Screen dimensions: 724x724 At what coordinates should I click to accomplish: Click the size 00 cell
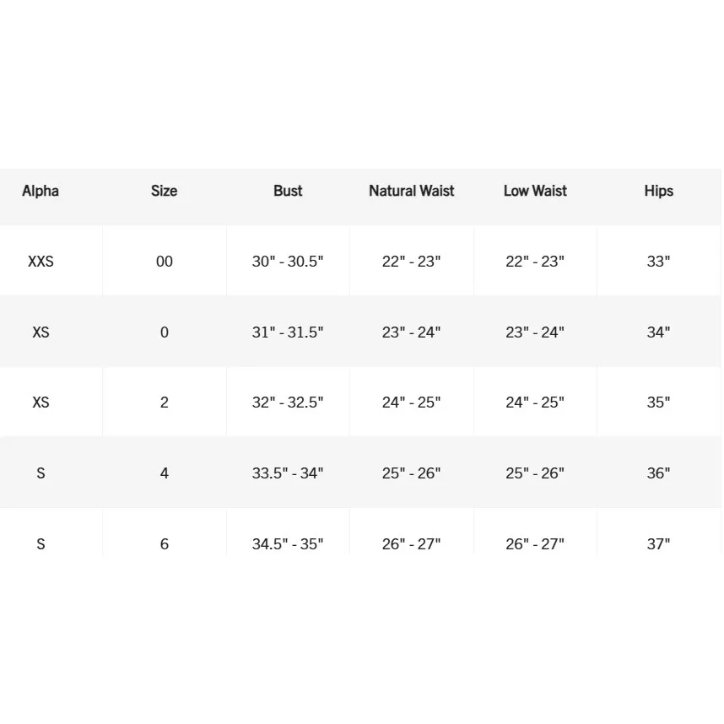click(164, 262)
